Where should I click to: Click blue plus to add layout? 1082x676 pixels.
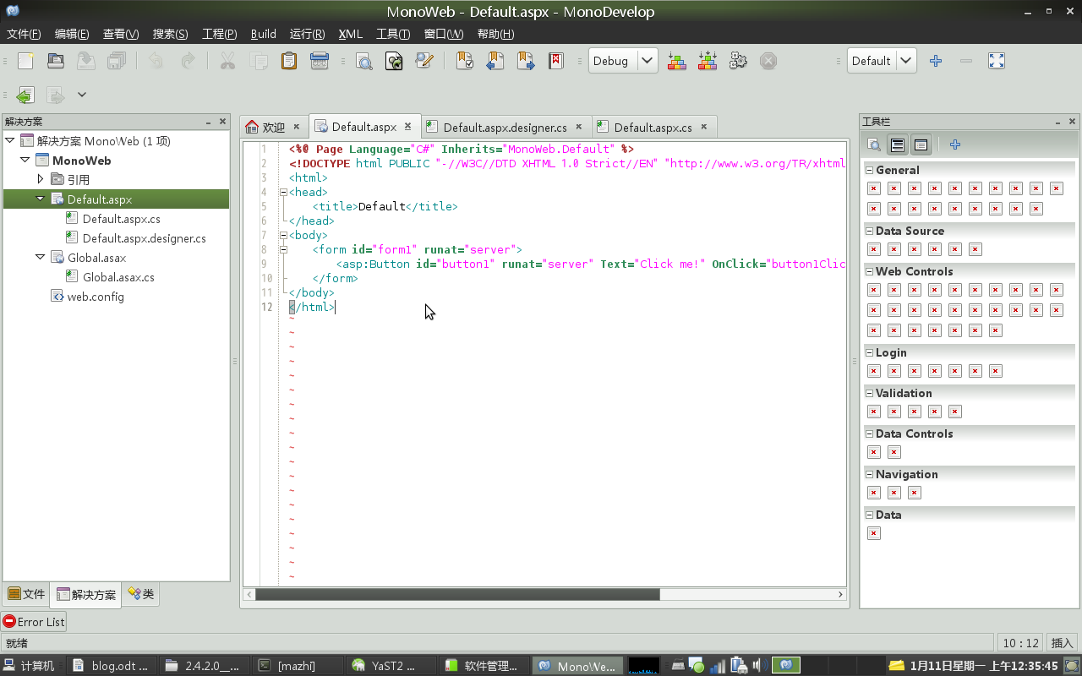click(x=936, y=61)
